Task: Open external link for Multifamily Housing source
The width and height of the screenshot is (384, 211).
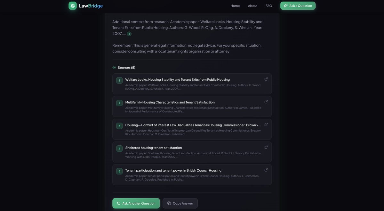Action: (266, 102)
